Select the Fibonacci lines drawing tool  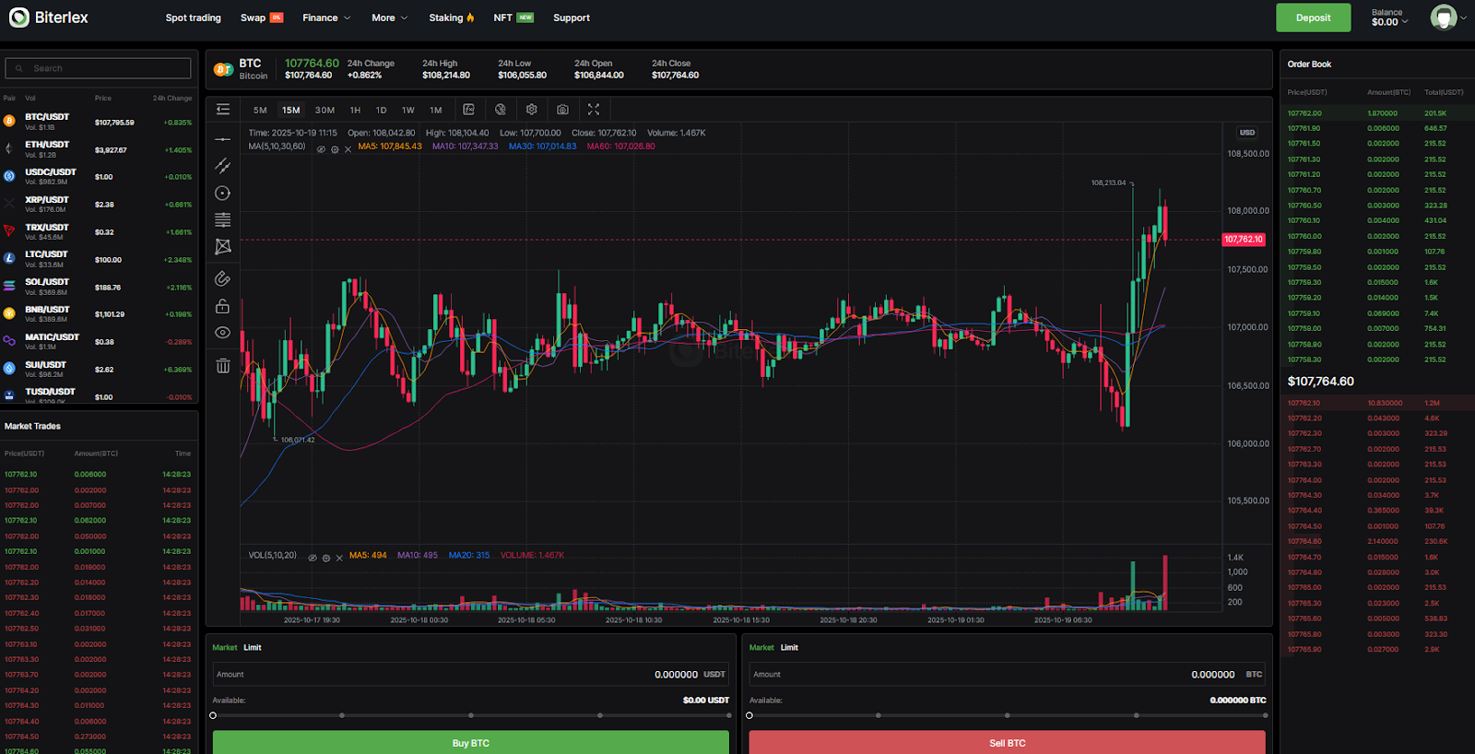(x=222, y=220)
